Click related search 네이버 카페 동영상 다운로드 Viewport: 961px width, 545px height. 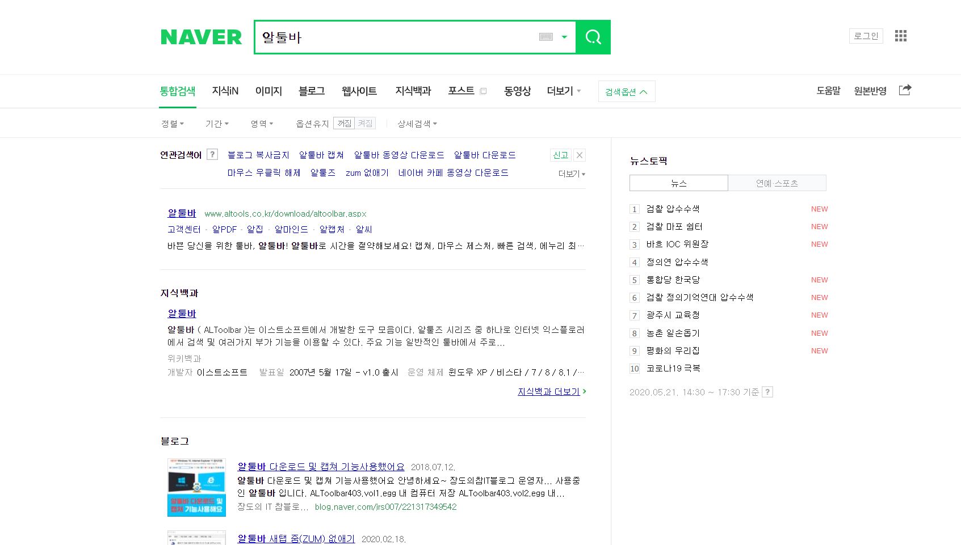coord(454,172)
